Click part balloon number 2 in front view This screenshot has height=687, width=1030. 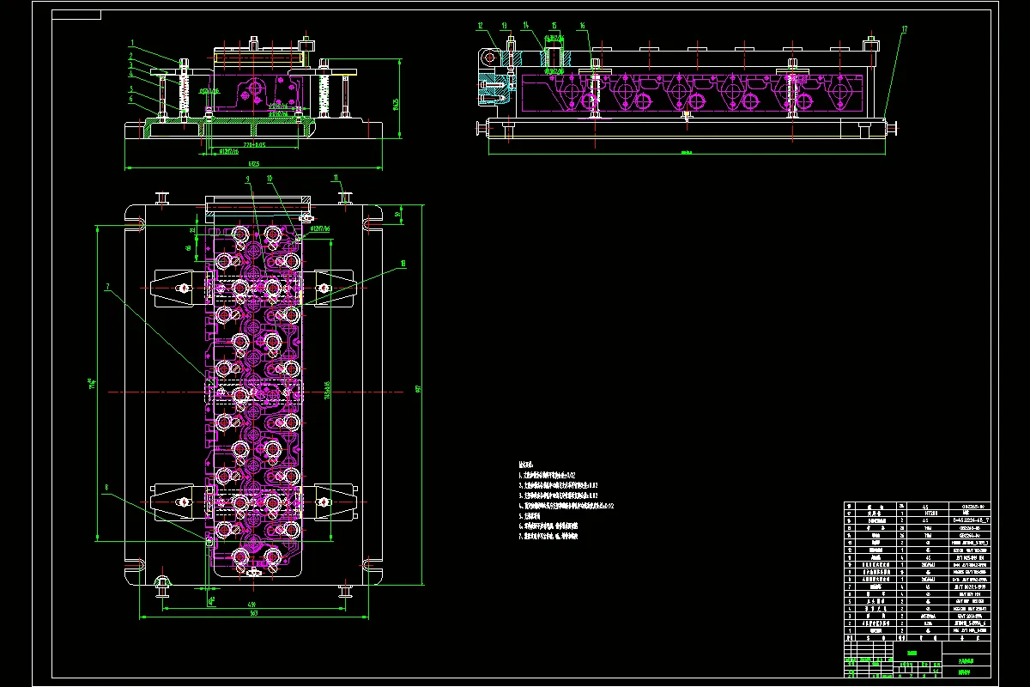[x=133, y=54]
